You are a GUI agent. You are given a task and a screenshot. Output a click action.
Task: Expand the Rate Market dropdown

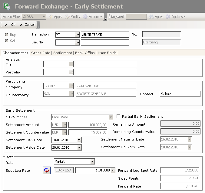coord(92,162)
